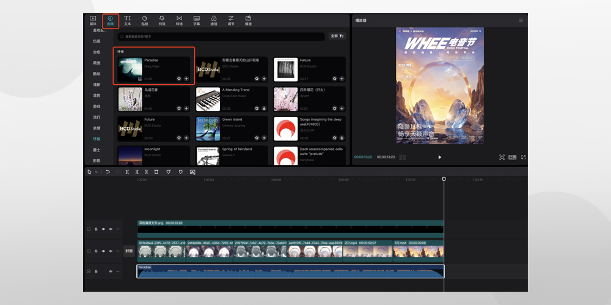Click the Spring of fairyland track title
The width and height of the screenshot is (611, 305).
237,149
